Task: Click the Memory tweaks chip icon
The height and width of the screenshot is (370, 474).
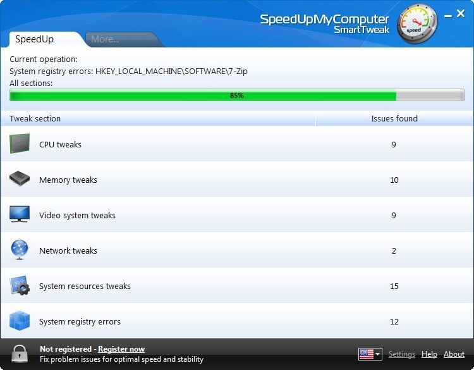Action: coord(20,179)
